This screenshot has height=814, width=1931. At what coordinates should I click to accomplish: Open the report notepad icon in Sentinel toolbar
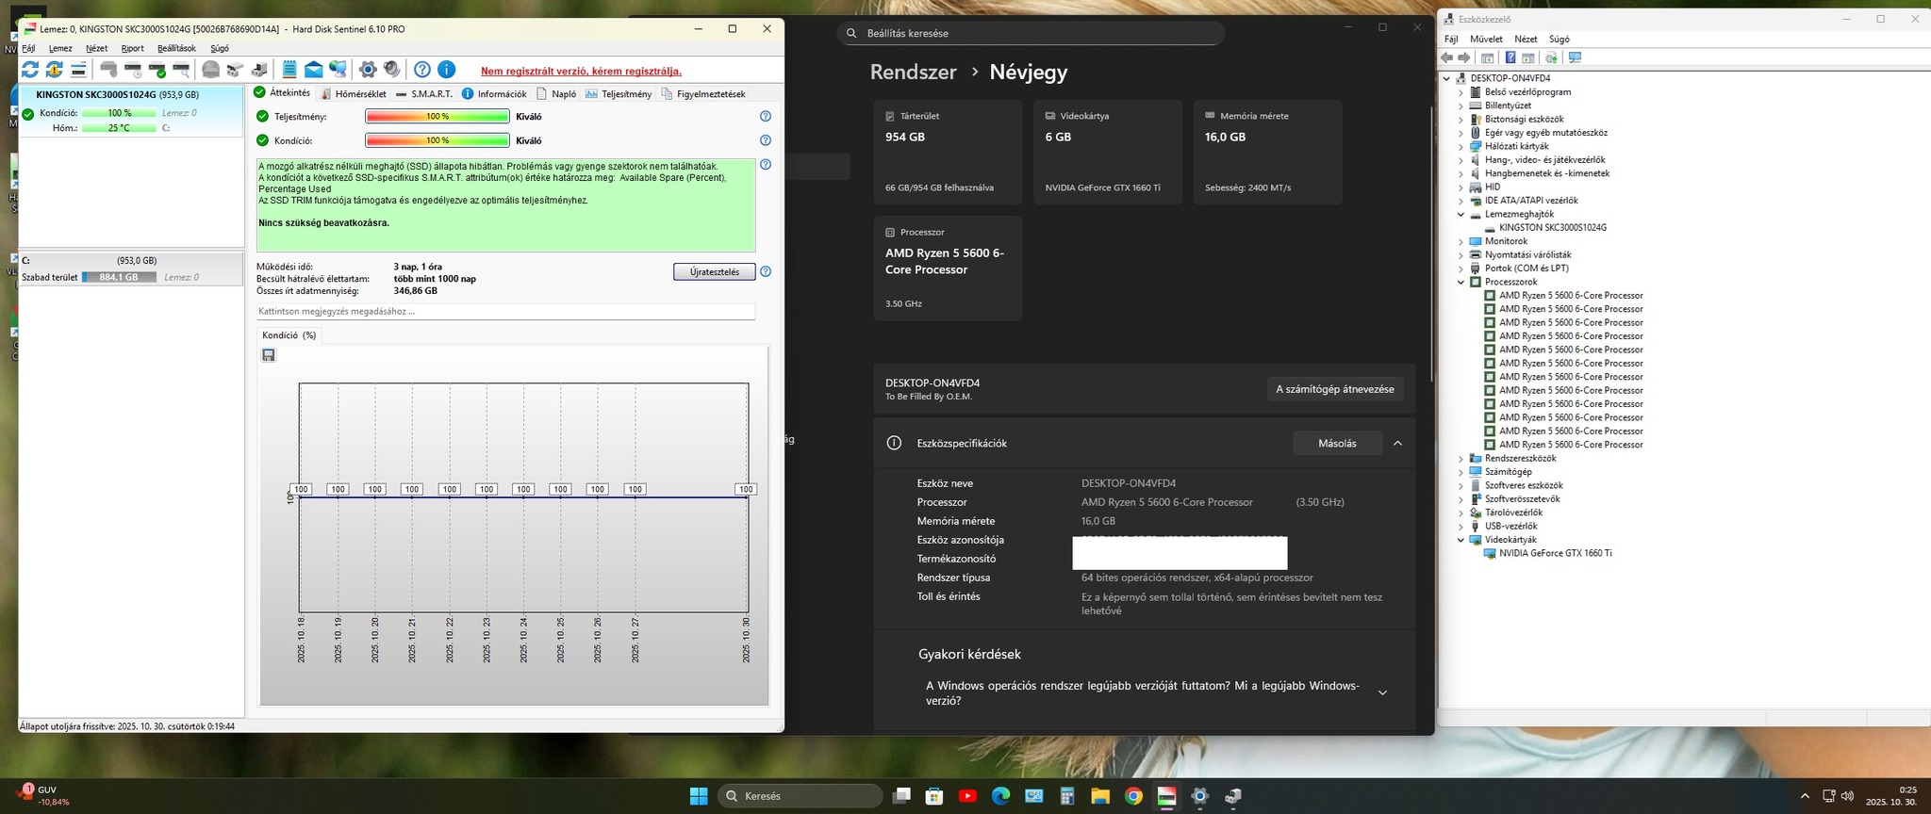tap(289, 70)
